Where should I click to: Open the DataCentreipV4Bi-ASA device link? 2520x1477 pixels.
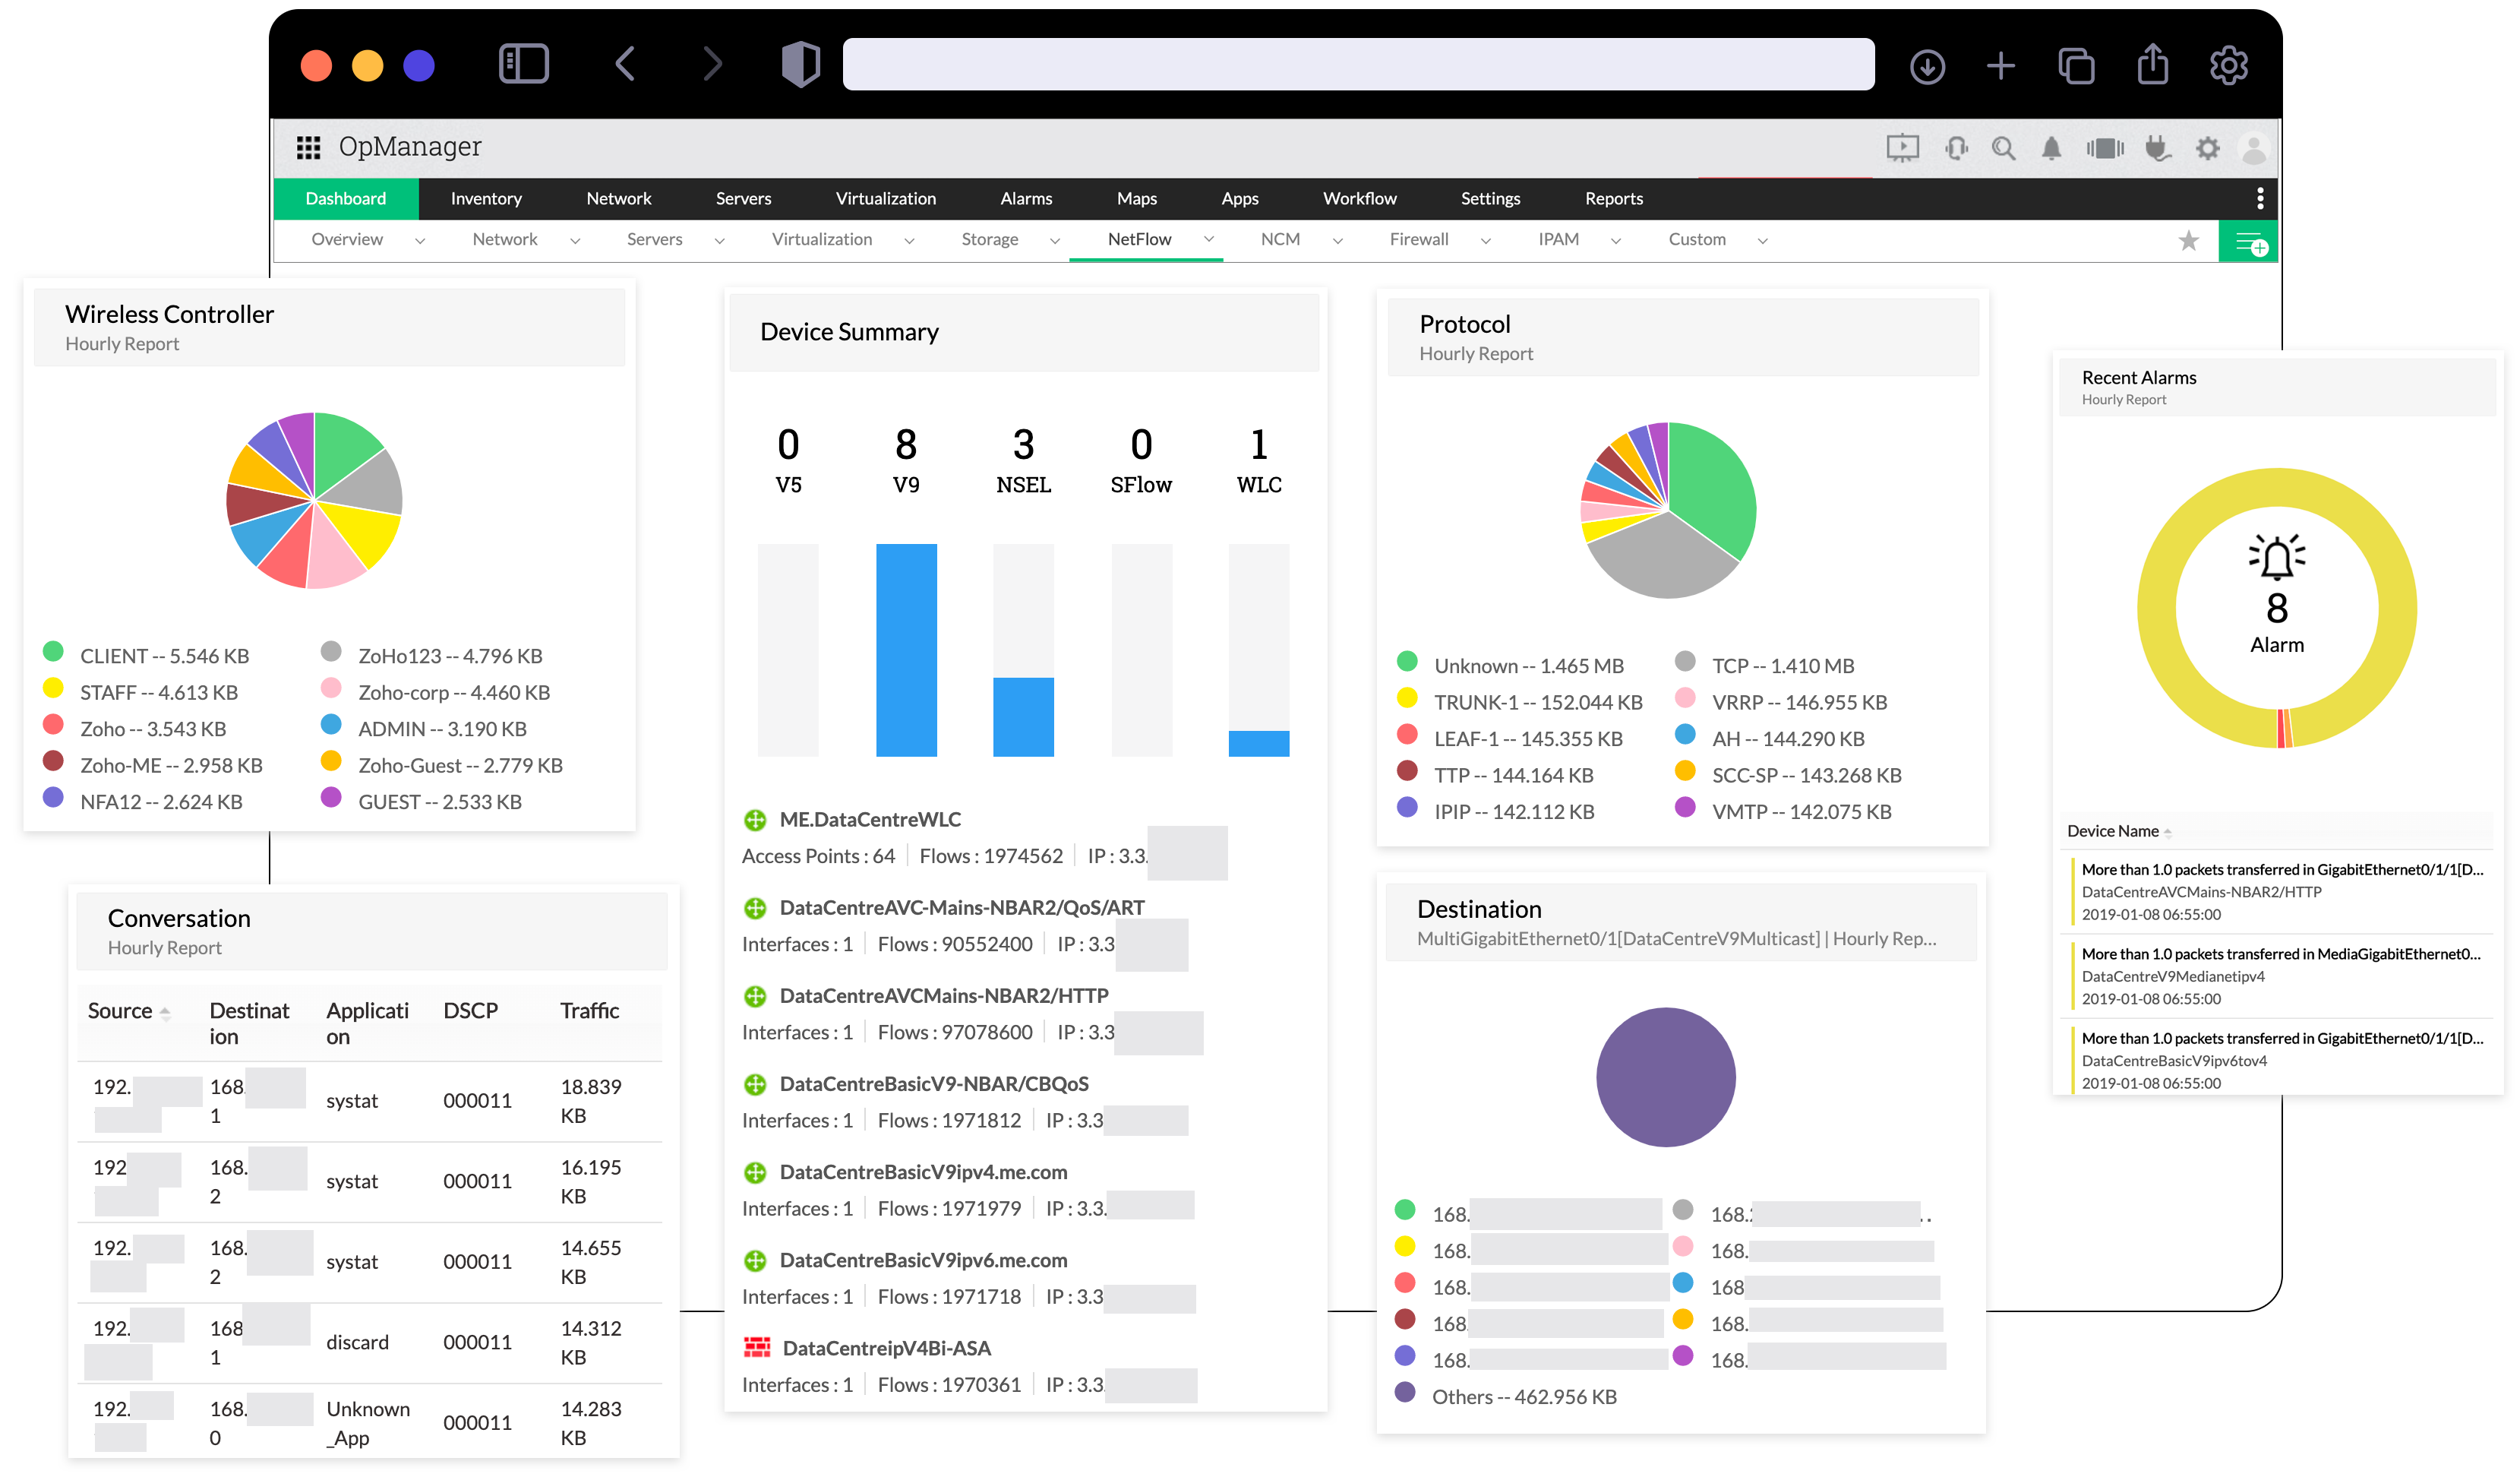pyautogui.click(x=886, y=1348)
